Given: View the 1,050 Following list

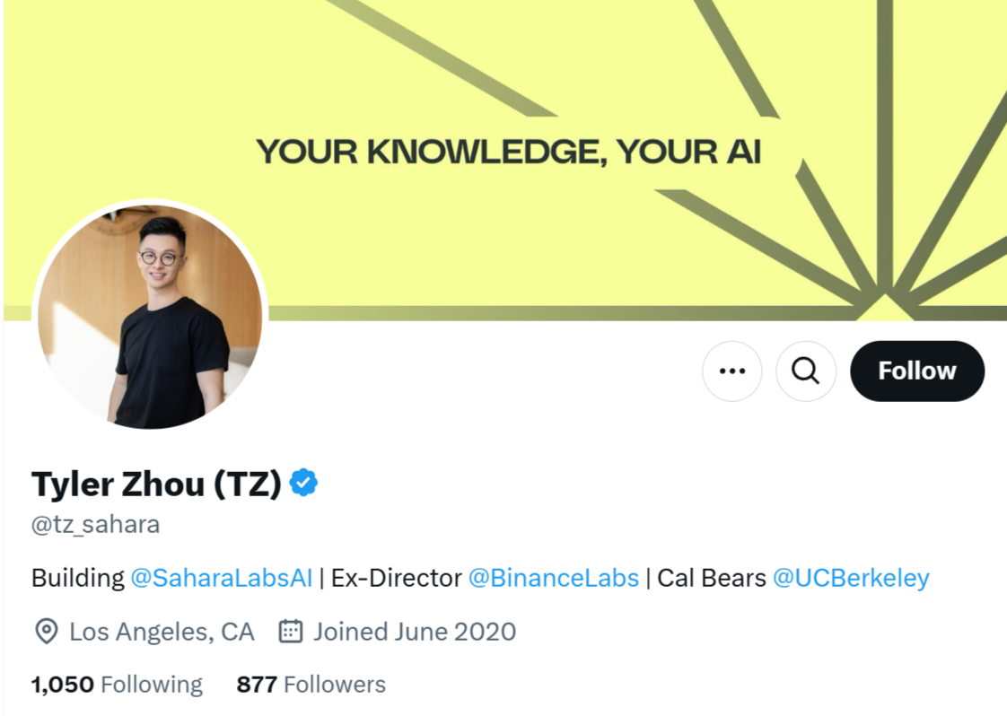Looking at the screenshot, I should tap(117, 685).
